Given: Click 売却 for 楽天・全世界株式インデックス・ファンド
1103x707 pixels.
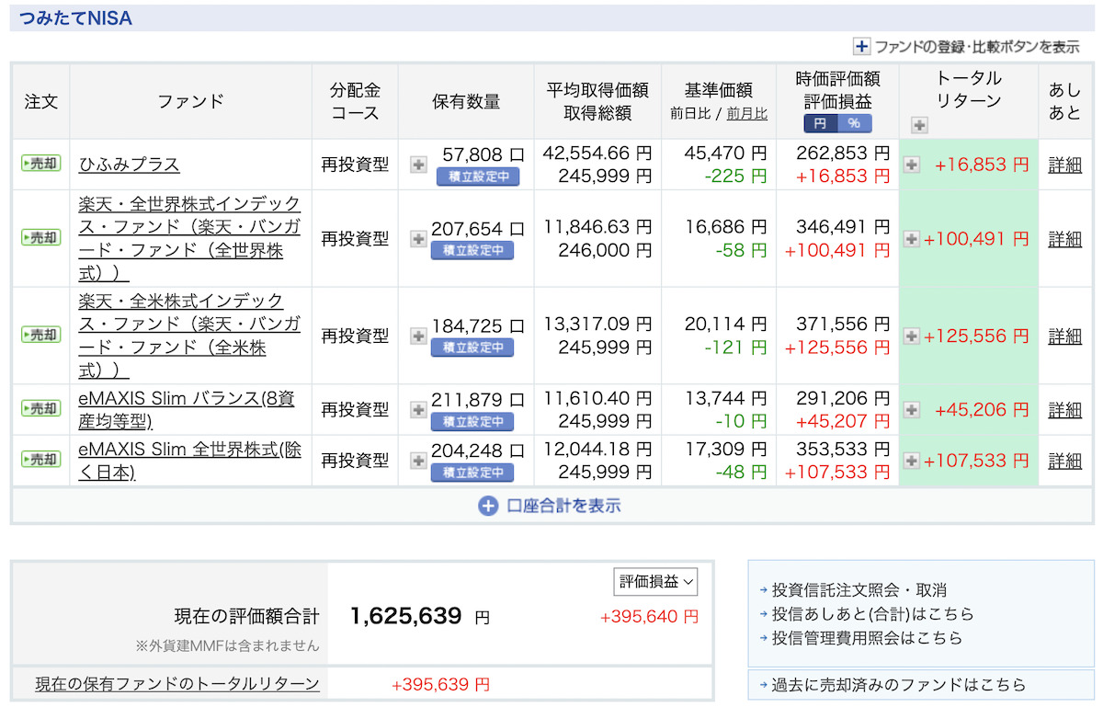Looking at the screenshot, I should coord(41,237).
